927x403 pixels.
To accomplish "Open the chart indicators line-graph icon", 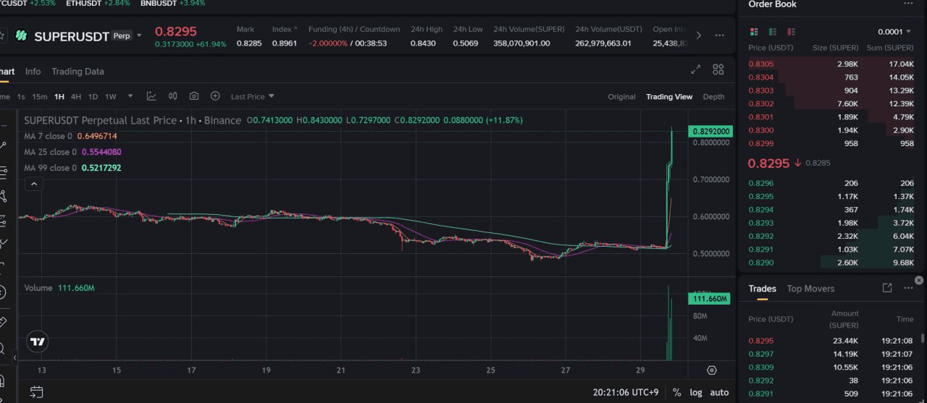I will pos(151,96).
